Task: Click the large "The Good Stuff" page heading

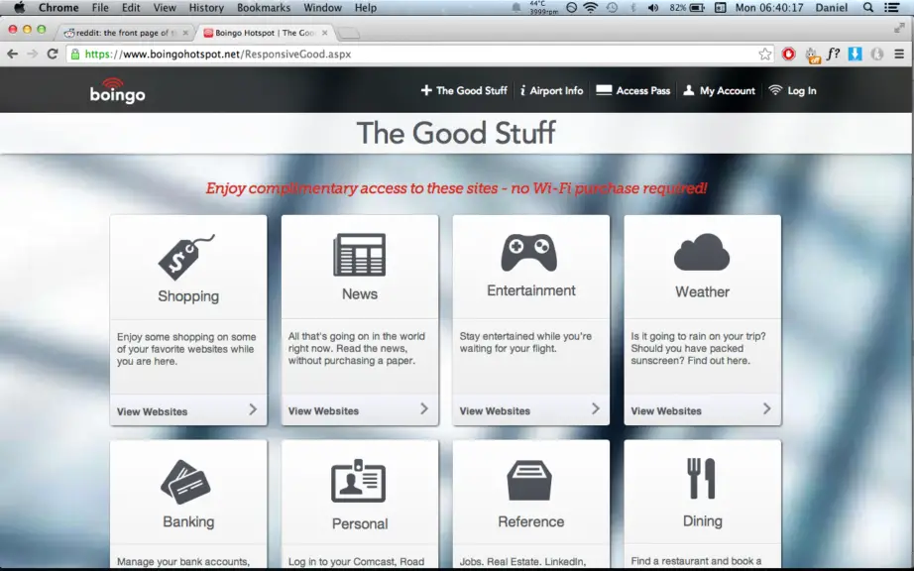Action: (x=456, y=133)
